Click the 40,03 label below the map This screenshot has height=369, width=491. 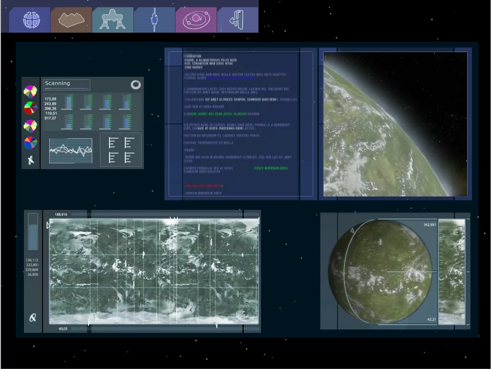coord(63,328)
